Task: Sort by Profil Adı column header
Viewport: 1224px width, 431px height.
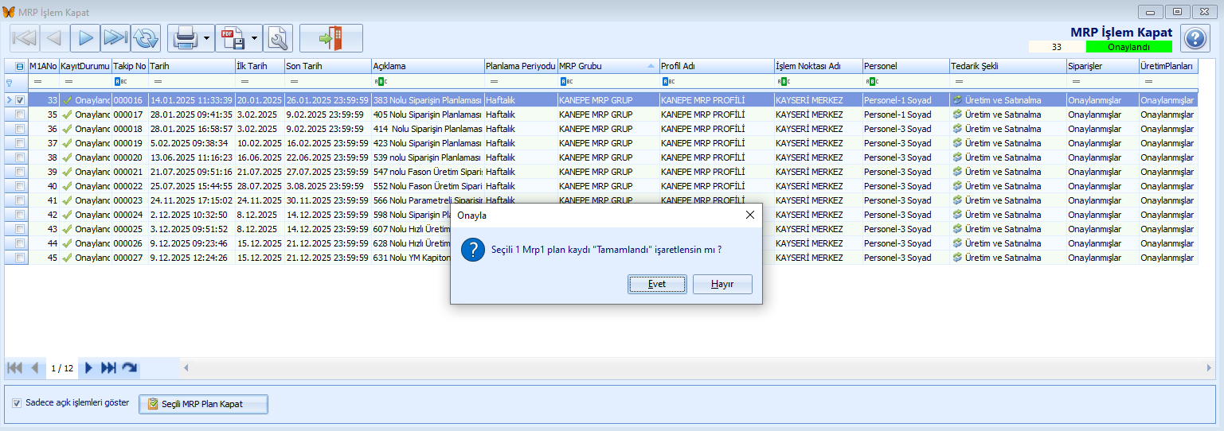Action: (716, 67)
